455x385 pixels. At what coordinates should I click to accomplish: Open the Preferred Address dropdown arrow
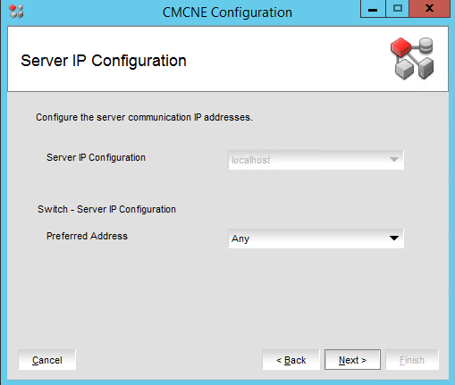394,239
